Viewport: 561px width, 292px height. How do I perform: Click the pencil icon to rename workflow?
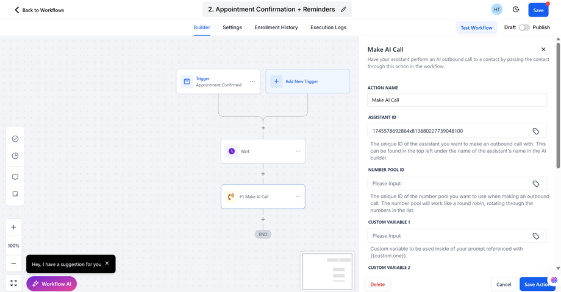(344, 10)
